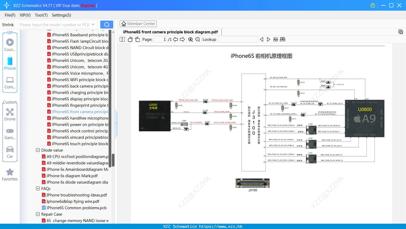The image size is (406, 229).
Task: Open the yellow toolbox icon in title bar
Action: coord(373,5)
